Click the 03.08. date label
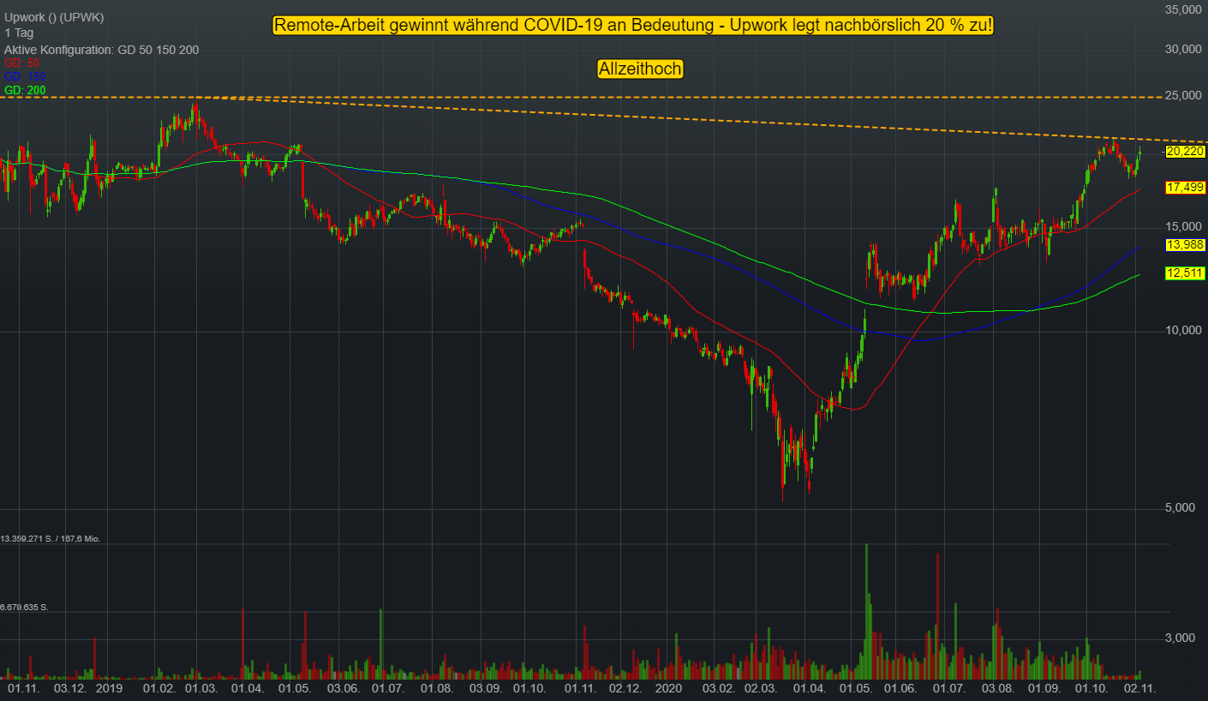Screen dimensions: 1208x701 pos(998,688)
